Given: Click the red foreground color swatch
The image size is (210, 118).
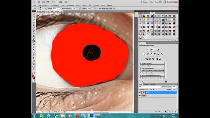Looking at the screenshot, I should click(x=33, y=76).
